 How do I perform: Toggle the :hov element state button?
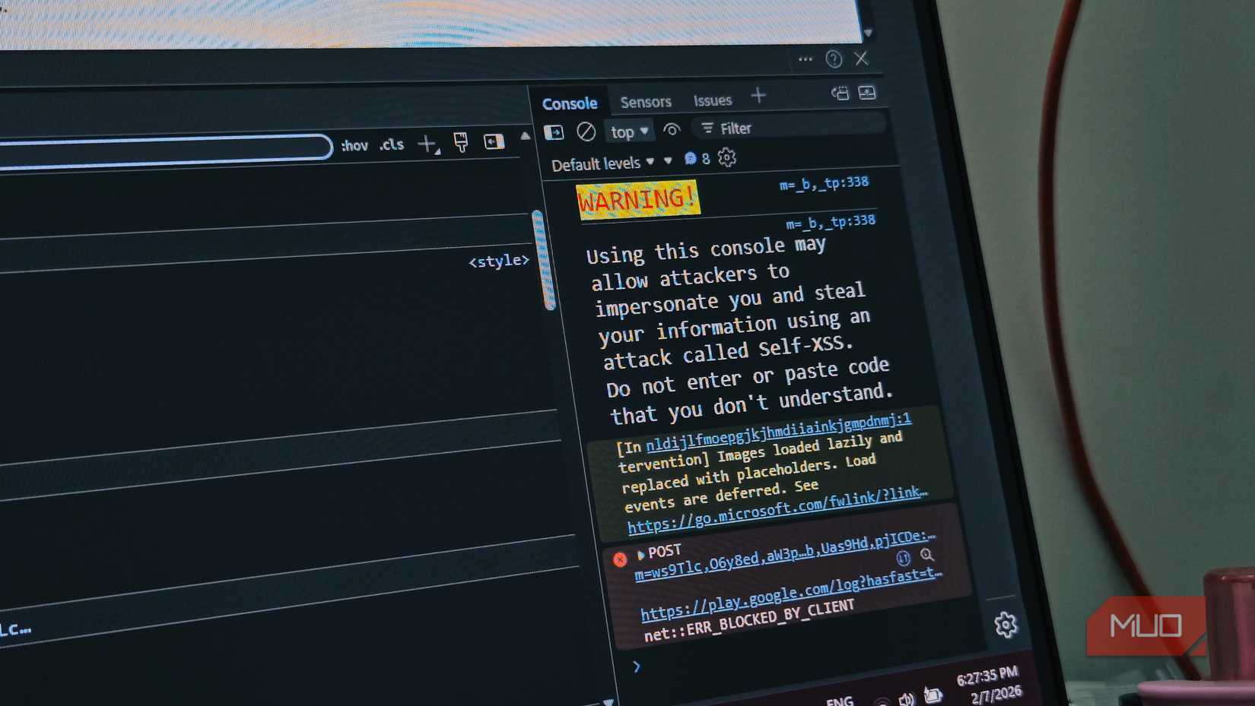click(354, 146)
